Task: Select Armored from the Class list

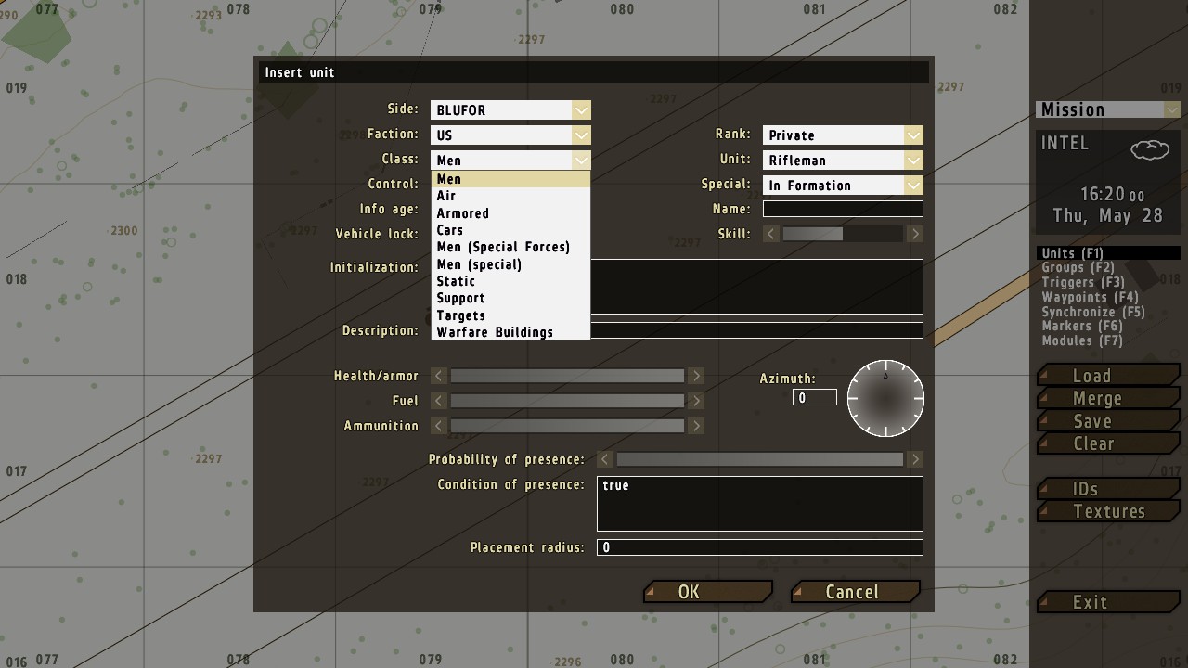Action: pyautogui.click(x=462, y=213)
